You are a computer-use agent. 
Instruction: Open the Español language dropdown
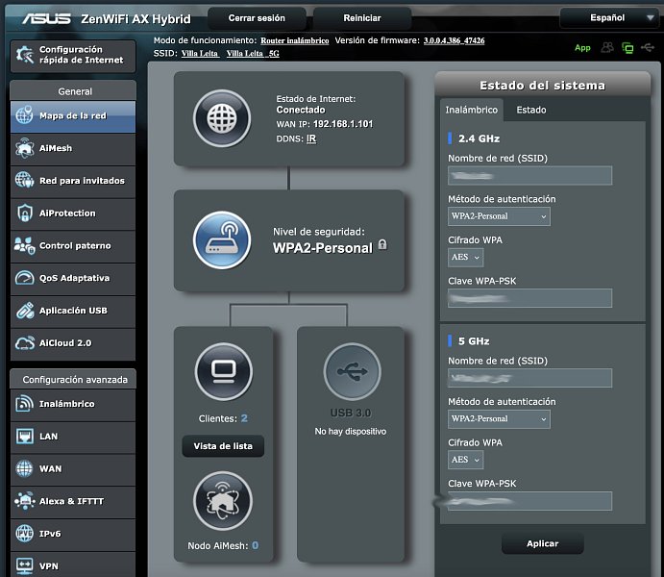tap(608, 18)
